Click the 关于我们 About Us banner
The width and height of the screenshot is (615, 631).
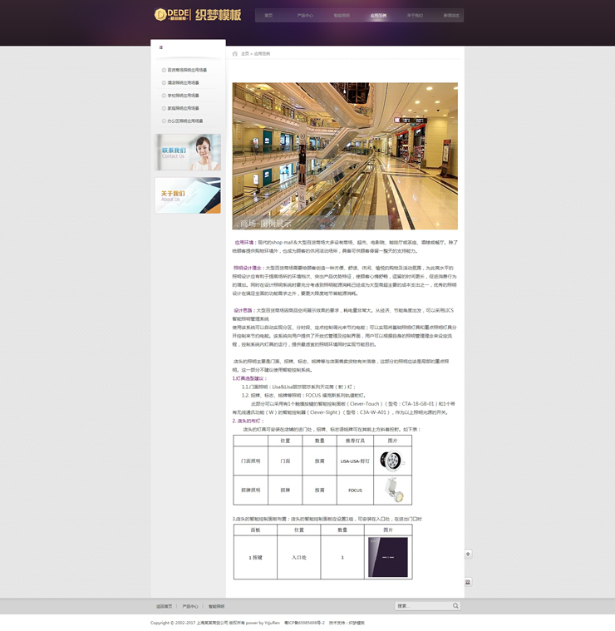[188, 195]
